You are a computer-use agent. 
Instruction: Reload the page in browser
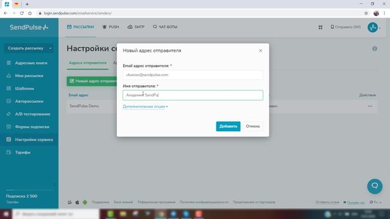tap(22, 13)
